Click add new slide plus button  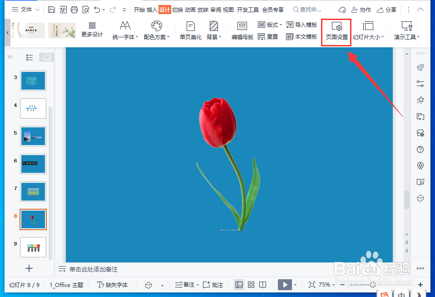point(29,268)
